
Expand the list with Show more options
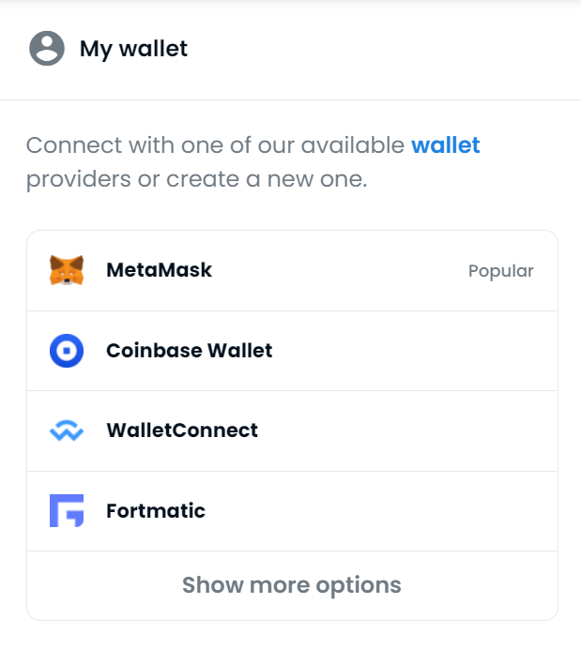tap(292, 585)
